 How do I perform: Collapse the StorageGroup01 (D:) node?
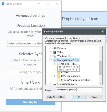click(x=51, y=60)
